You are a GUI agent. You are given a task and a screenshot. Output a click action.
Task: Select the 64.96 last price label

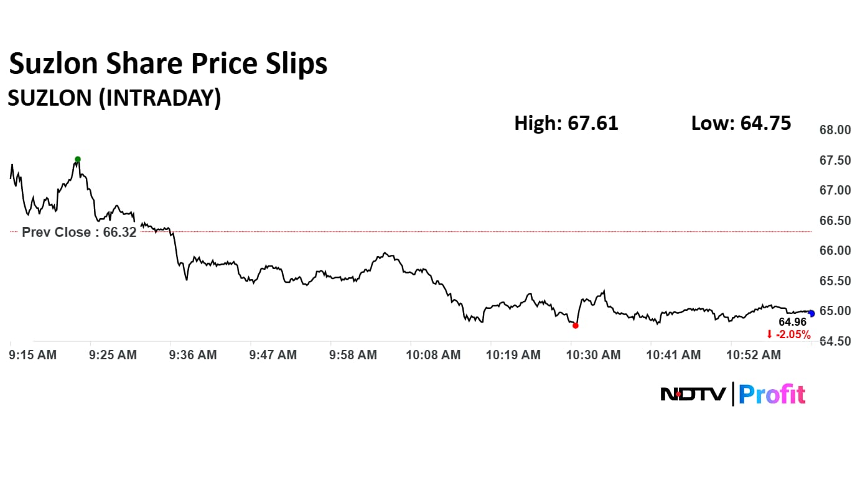792,322
